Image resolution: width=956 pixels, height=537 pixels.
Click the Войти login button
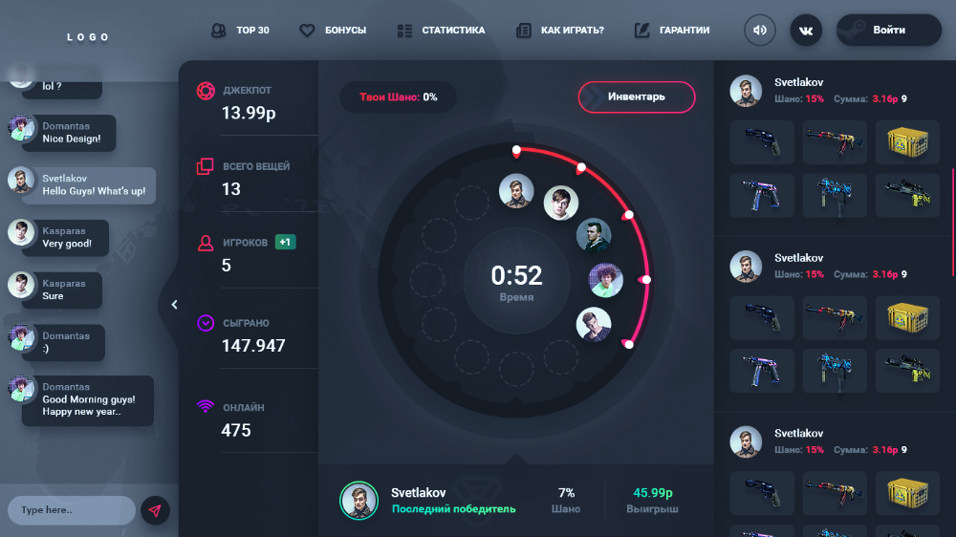(x=889, y=30)
